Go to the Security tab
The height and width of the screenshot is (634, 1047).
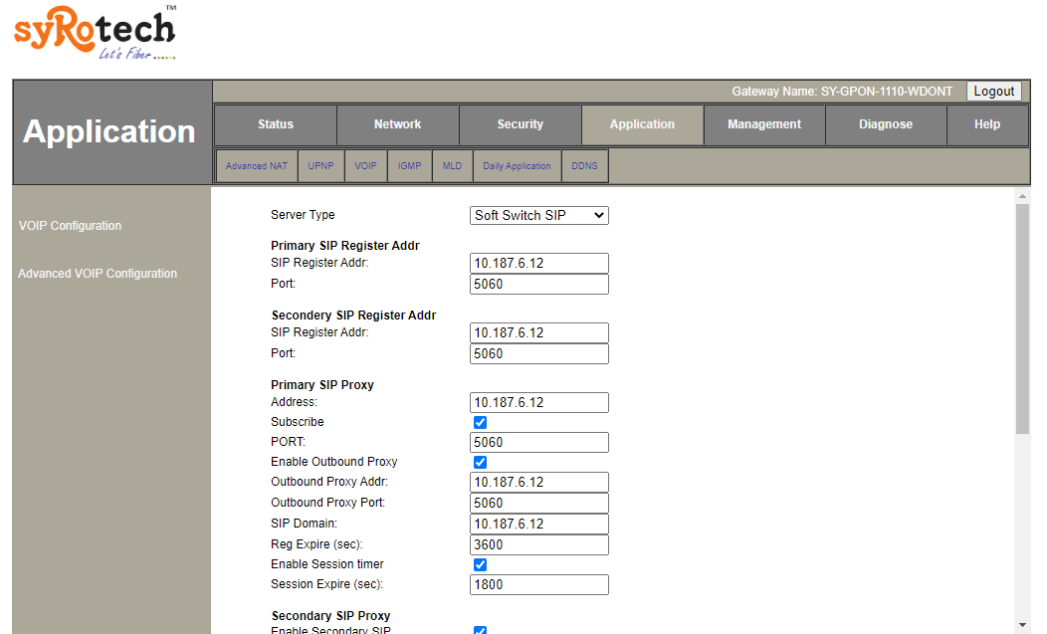(520, 124)
